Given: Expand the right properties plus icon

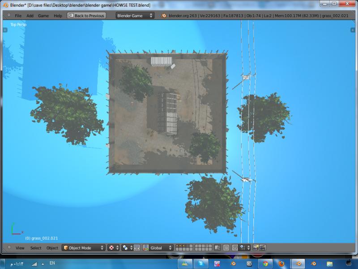Looking at the screenshot, I should (x=353, y=30).
